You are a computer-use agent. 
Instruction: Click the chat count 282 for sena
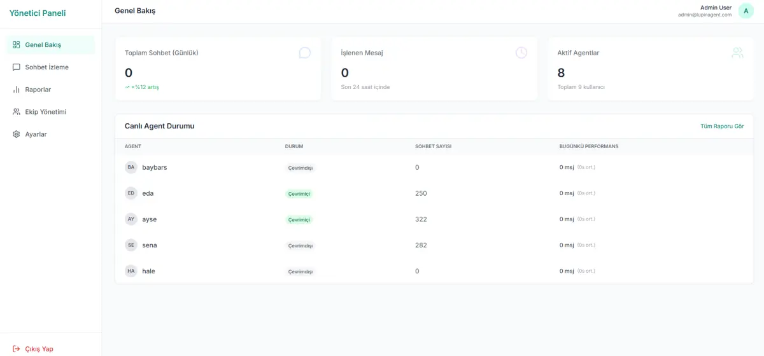click(421, 245)
